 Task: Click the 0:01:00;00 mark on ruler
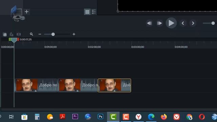point(51,47)
